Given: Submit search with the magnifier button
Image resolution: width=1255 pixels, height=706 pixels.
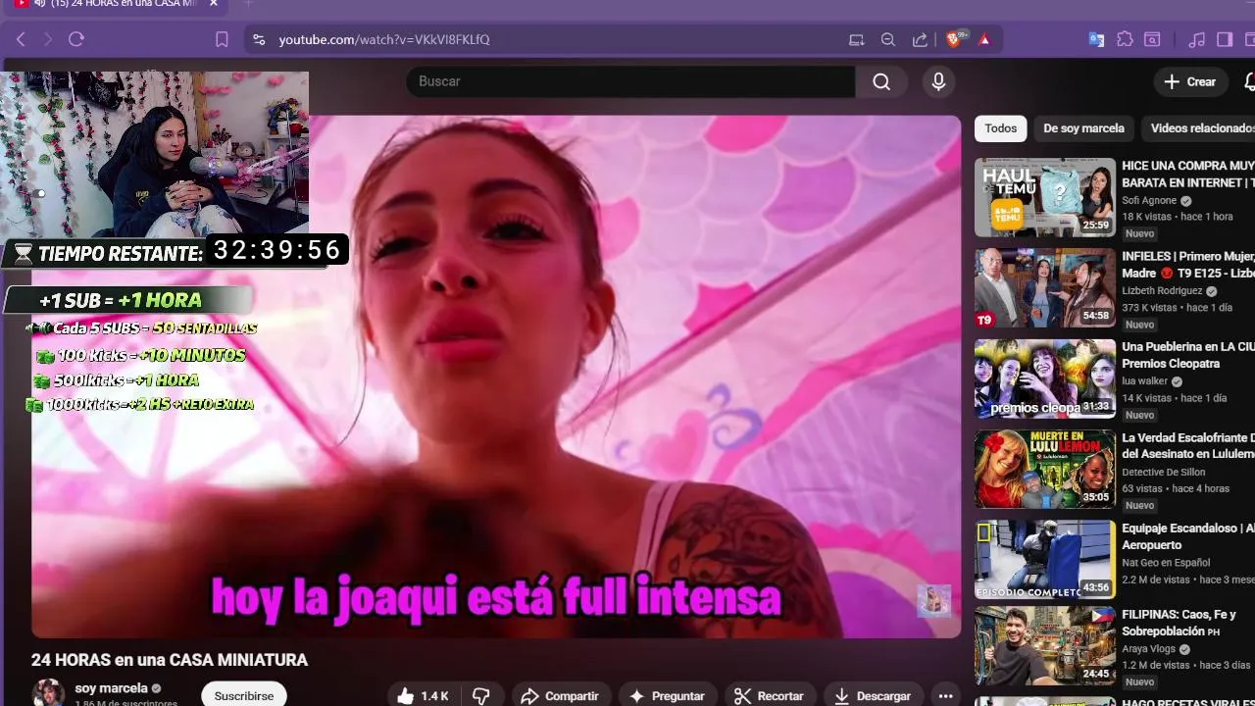Looking at the screenshot, I should [x=881, y=81].
